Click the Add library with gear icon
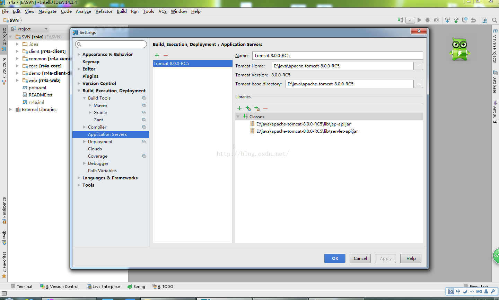499x300 pixels. [x=248, y=108]
